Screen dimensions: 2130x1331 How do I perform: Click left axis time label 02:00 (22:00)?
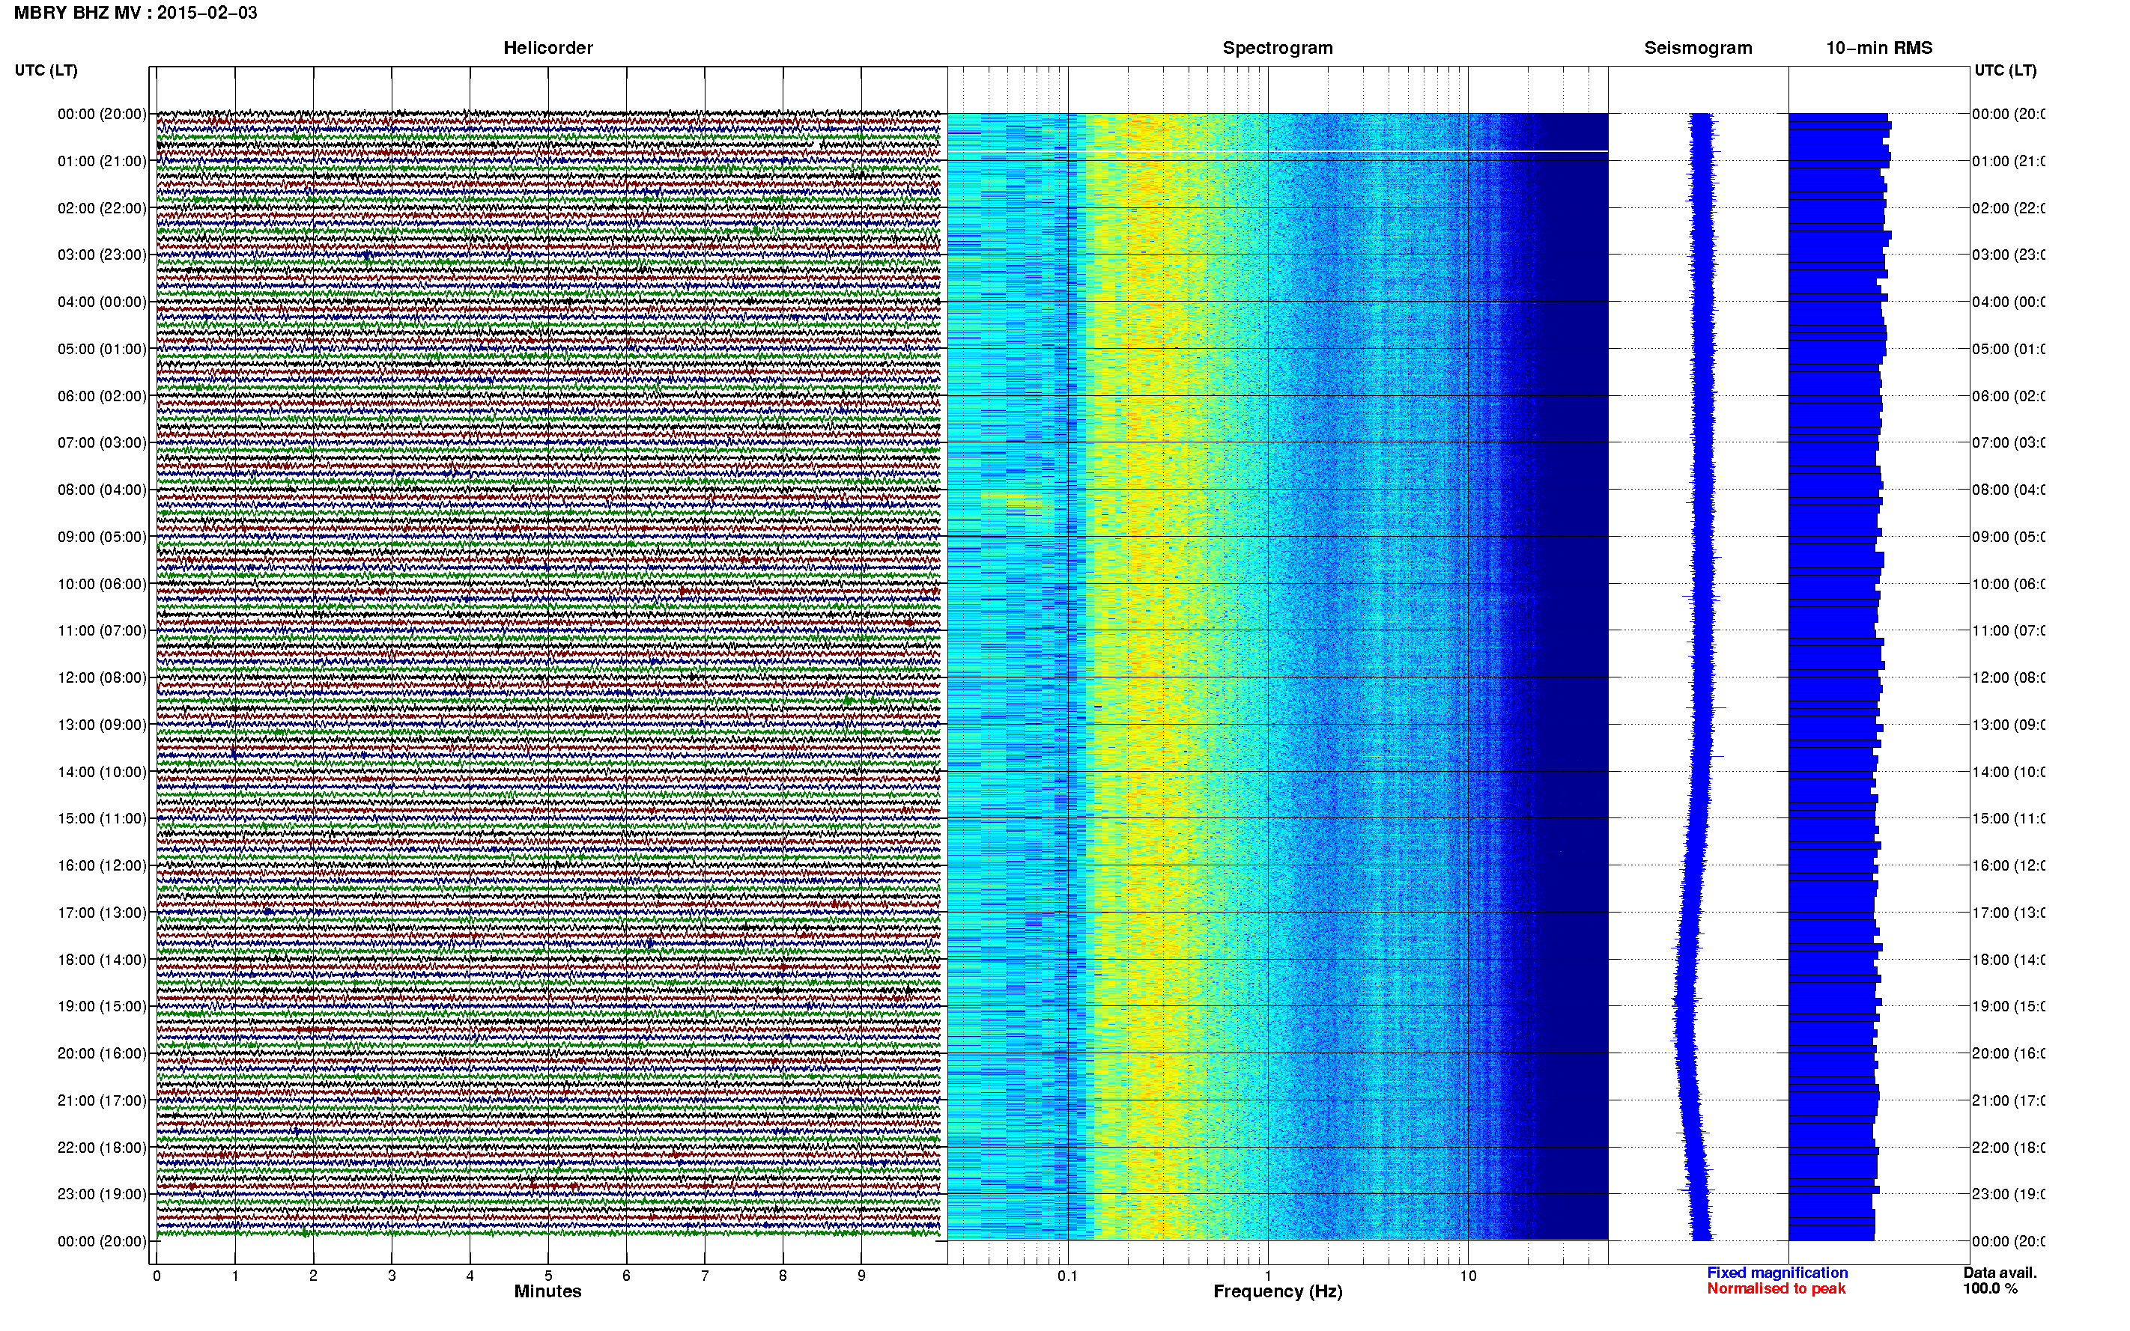click(x=102, y=208)
